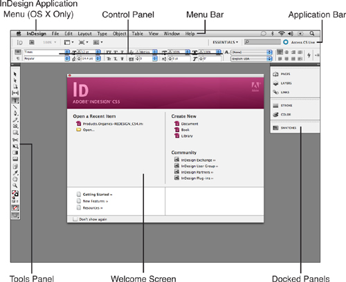The height and width of the screenshot is (282, 346).
Task: Select the Page tool
Action: [15, 86]
